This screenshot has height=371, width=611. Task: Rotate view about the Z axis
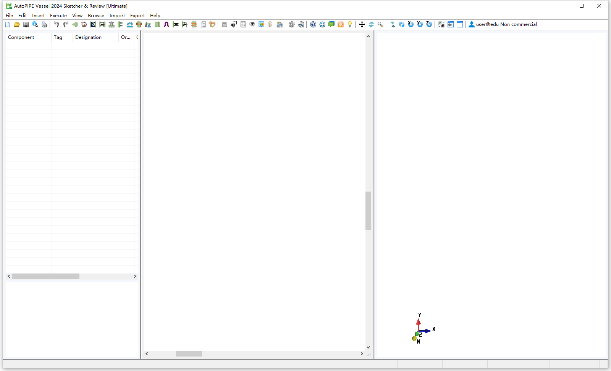(429, 24)
